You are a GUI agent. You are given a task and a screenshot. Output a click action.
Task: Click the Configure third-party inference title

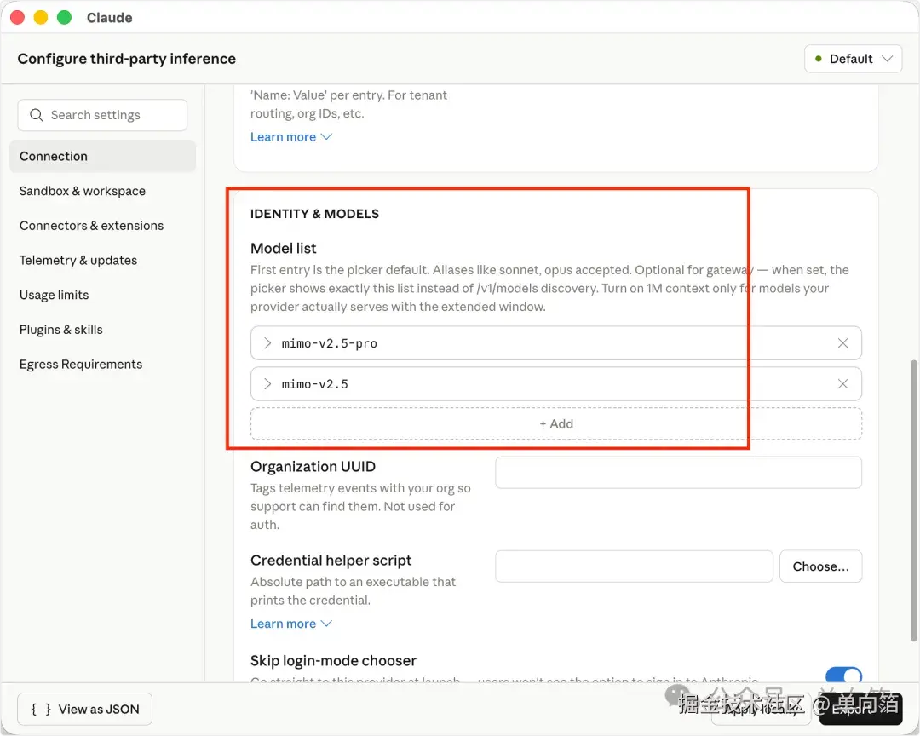(127, 59)
